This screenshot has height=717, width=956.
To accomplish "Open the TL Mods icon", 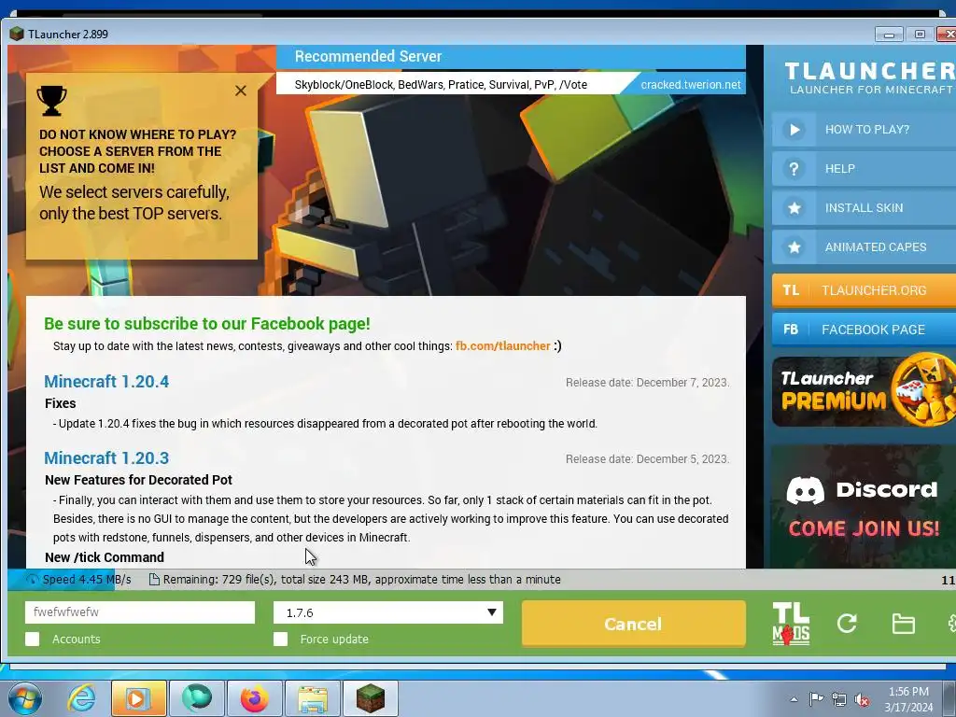I will 791,624.
